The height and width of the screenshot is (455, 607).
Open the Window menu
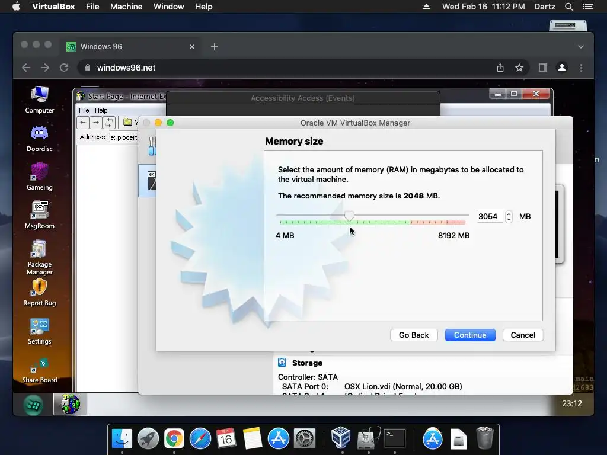[169, 7]
